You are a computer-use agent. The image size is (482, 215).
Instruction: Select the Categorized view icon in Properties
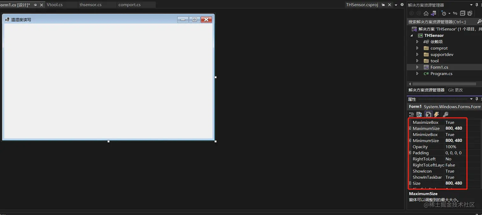[412, 114]
